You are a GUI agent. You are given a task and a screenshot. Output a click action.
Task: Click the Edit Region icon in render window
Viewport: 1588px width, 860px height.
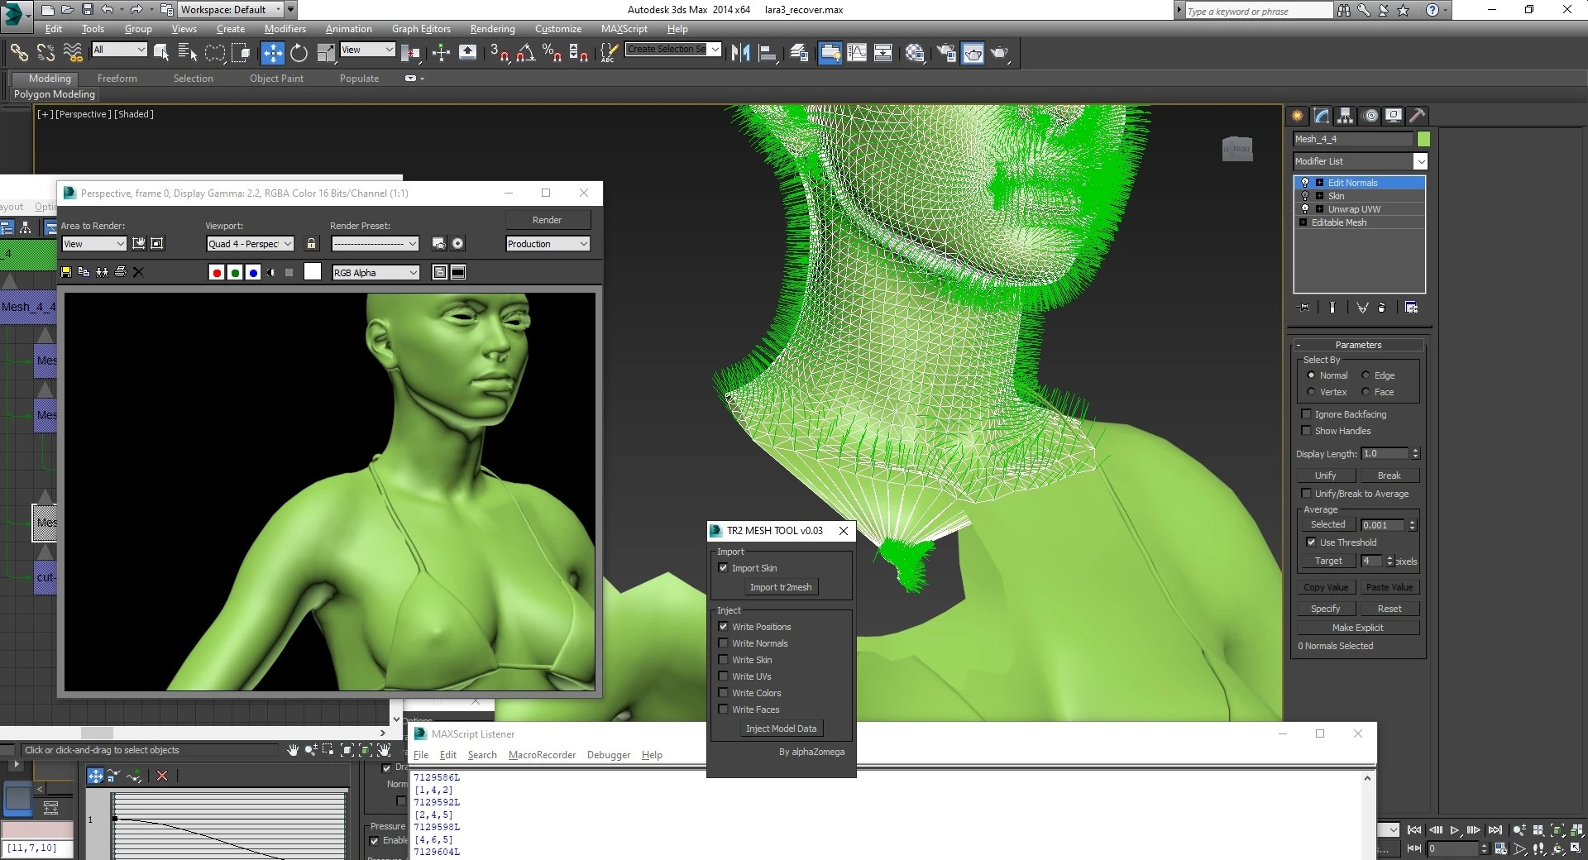pos(139,243)
